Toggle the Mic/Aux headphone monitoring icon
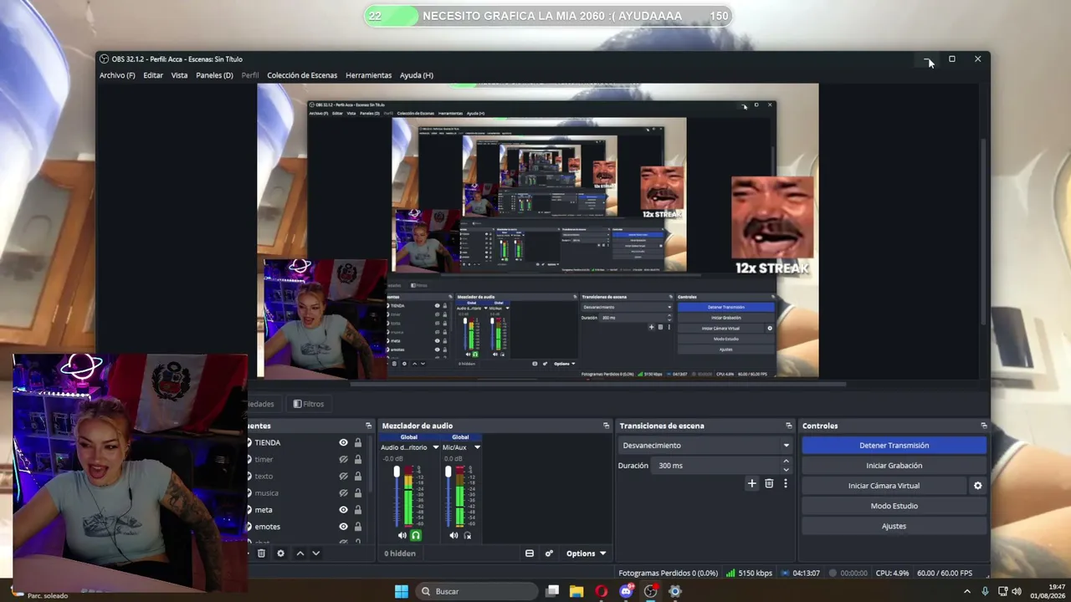Screen dimensions: 1071x602 [467, 535]
